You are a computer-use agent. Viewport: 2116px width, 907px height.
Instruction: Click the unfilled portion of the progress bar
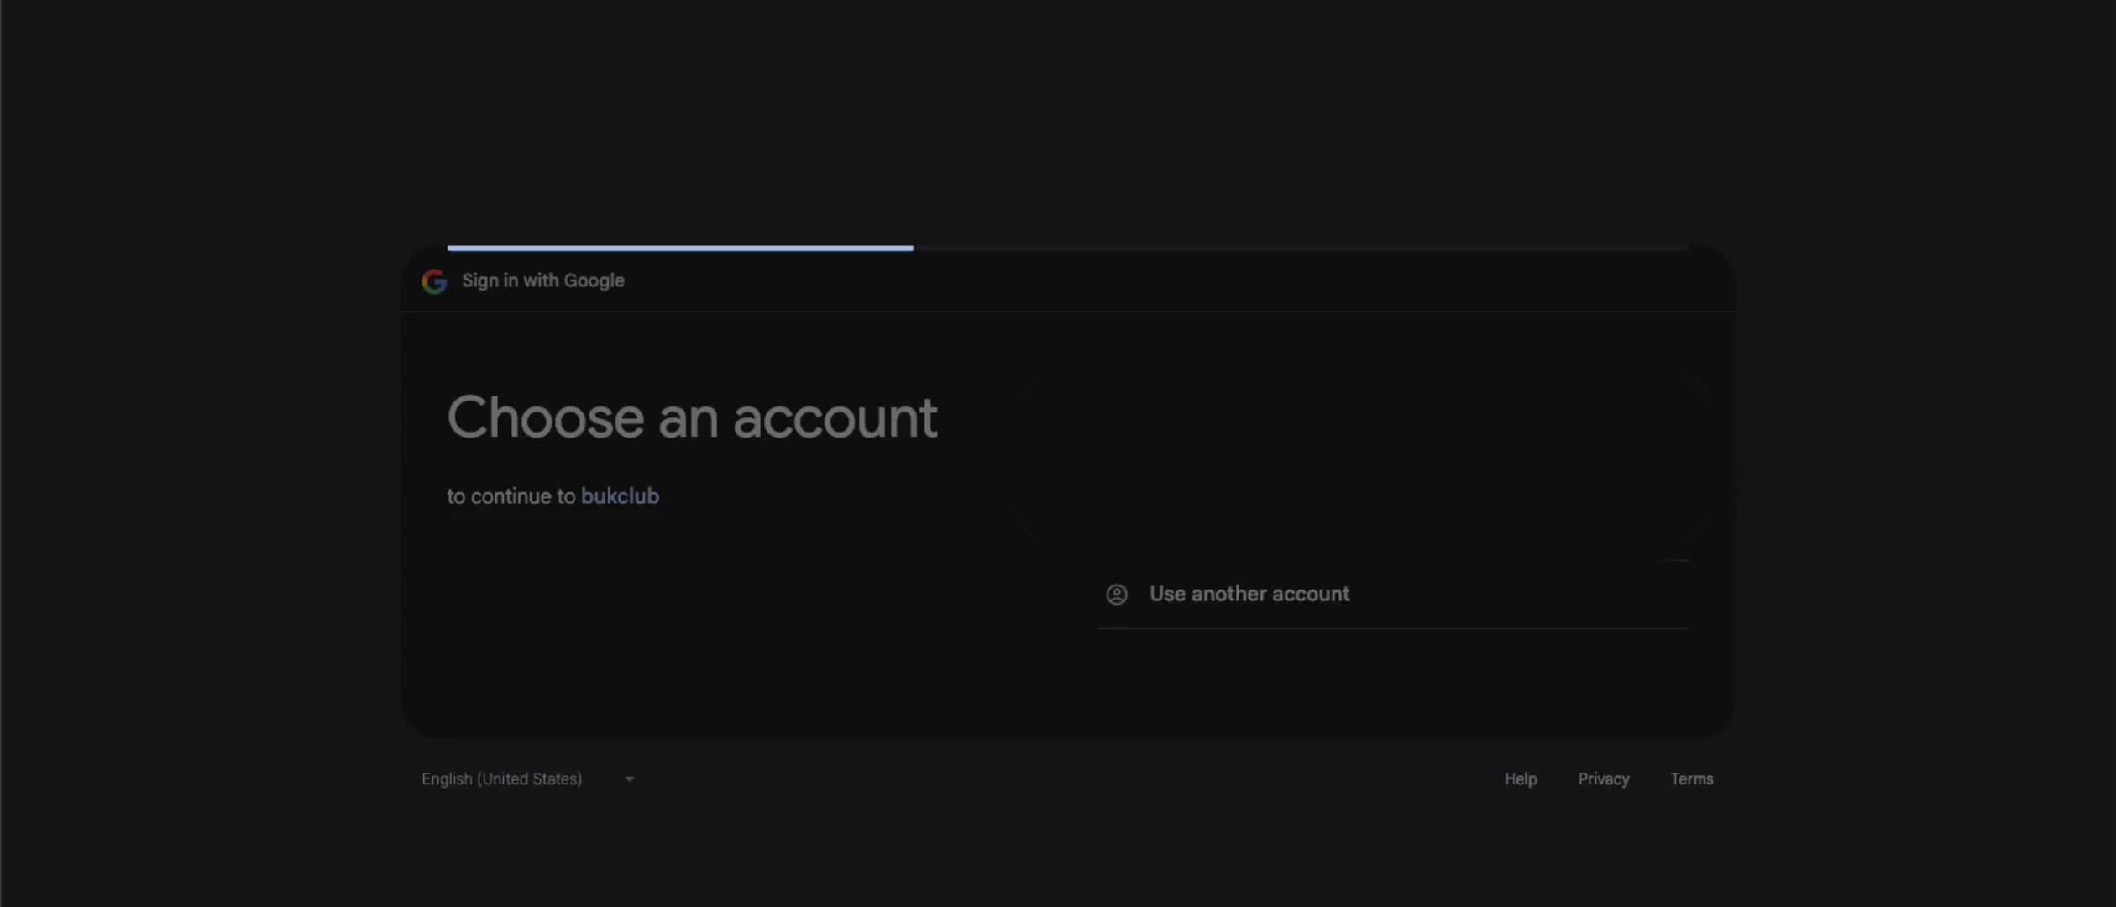click(1302, 248)
